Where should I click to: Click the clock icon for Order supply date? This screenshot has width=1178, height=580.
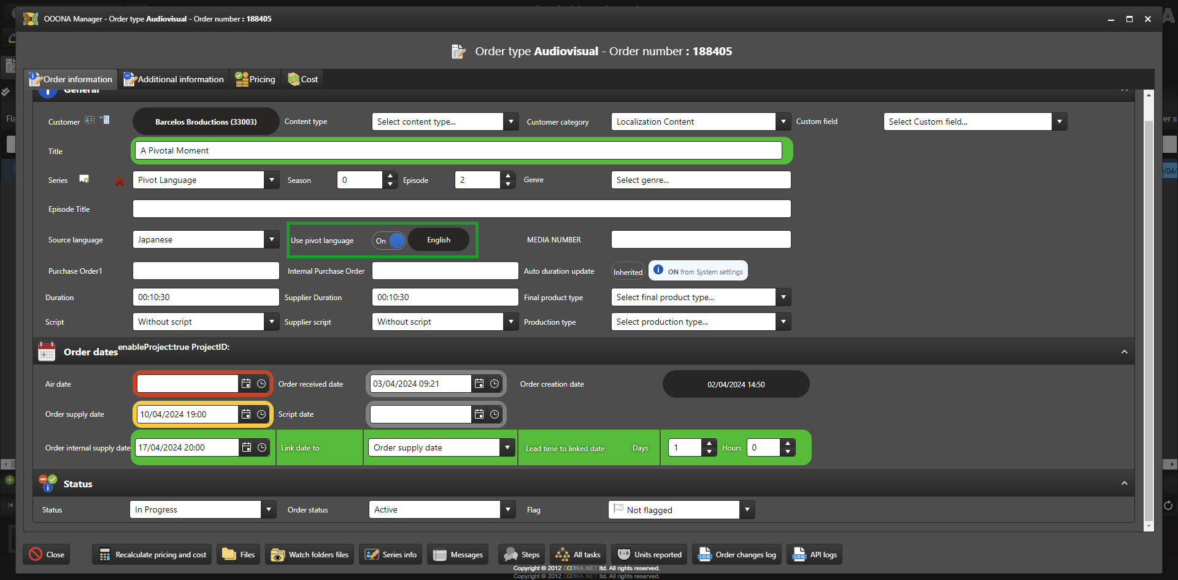(261, 414)
